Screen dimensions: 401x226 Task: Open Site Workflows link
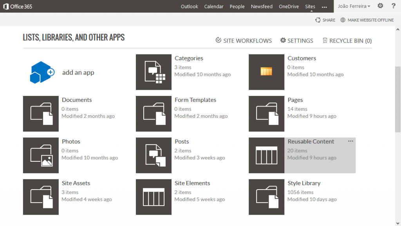point(244,41)
